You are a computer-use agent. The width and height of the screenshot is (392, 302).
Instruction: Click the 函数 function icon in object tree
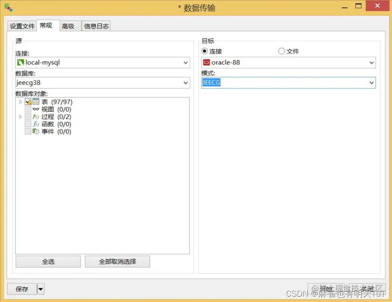(36, 124)
